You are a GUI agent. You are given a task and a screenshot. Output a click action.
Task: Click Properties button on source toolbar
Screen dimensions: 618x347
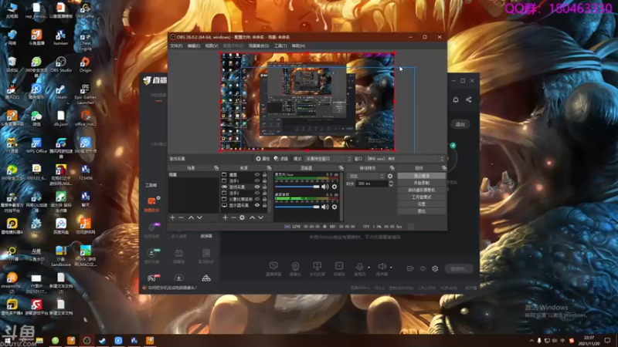(x=263, y=159)
